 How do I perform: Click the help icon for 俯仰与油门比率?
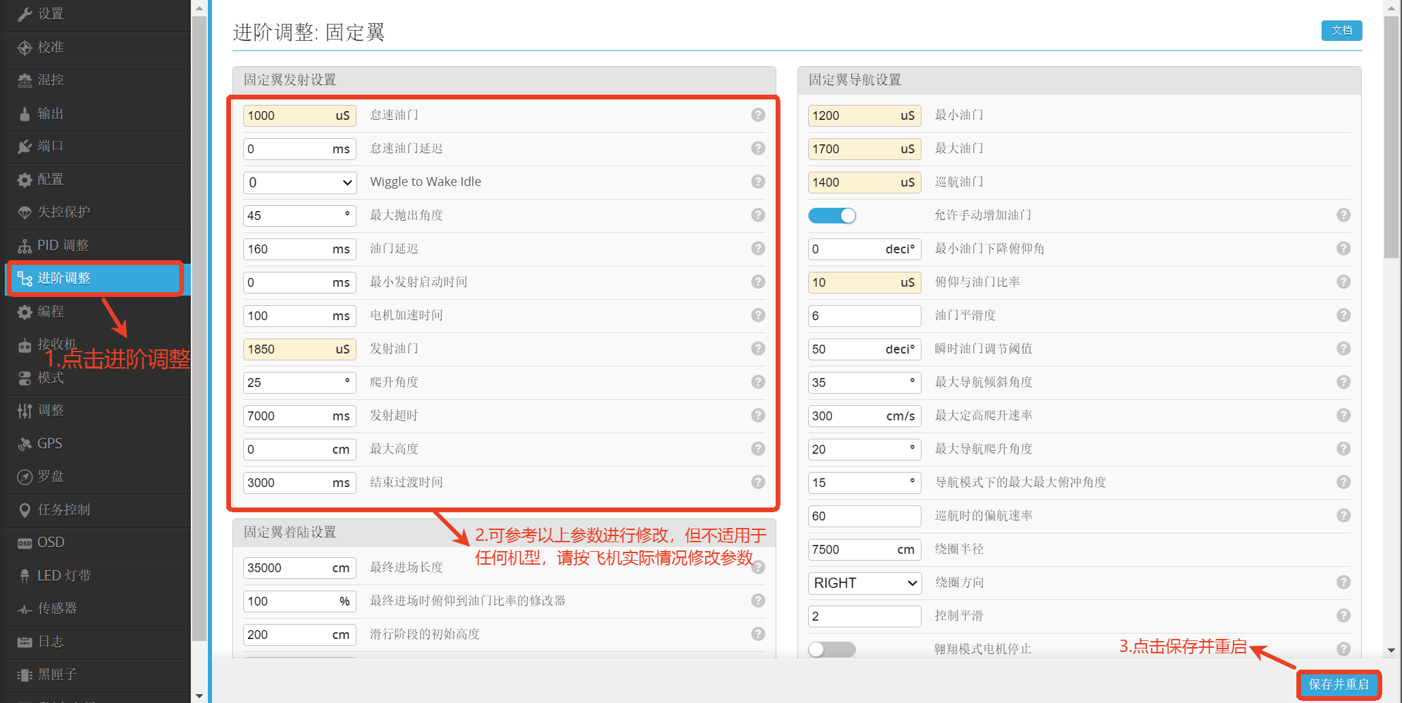pyautogui.click(x=1343, y=282)
